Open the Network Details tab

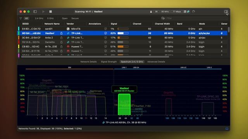(88, 62)
